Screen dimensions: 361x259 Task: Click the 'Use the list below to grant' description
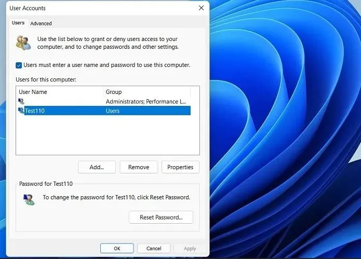108,43
